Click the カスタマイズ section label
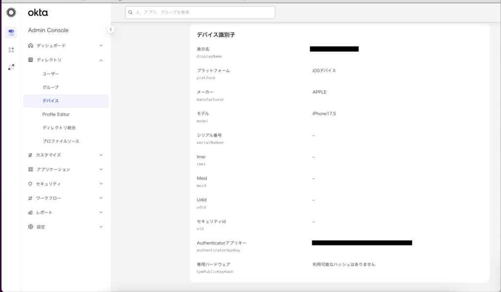The width and height of the screenshot is (501, 292). [x=48, y=155]
